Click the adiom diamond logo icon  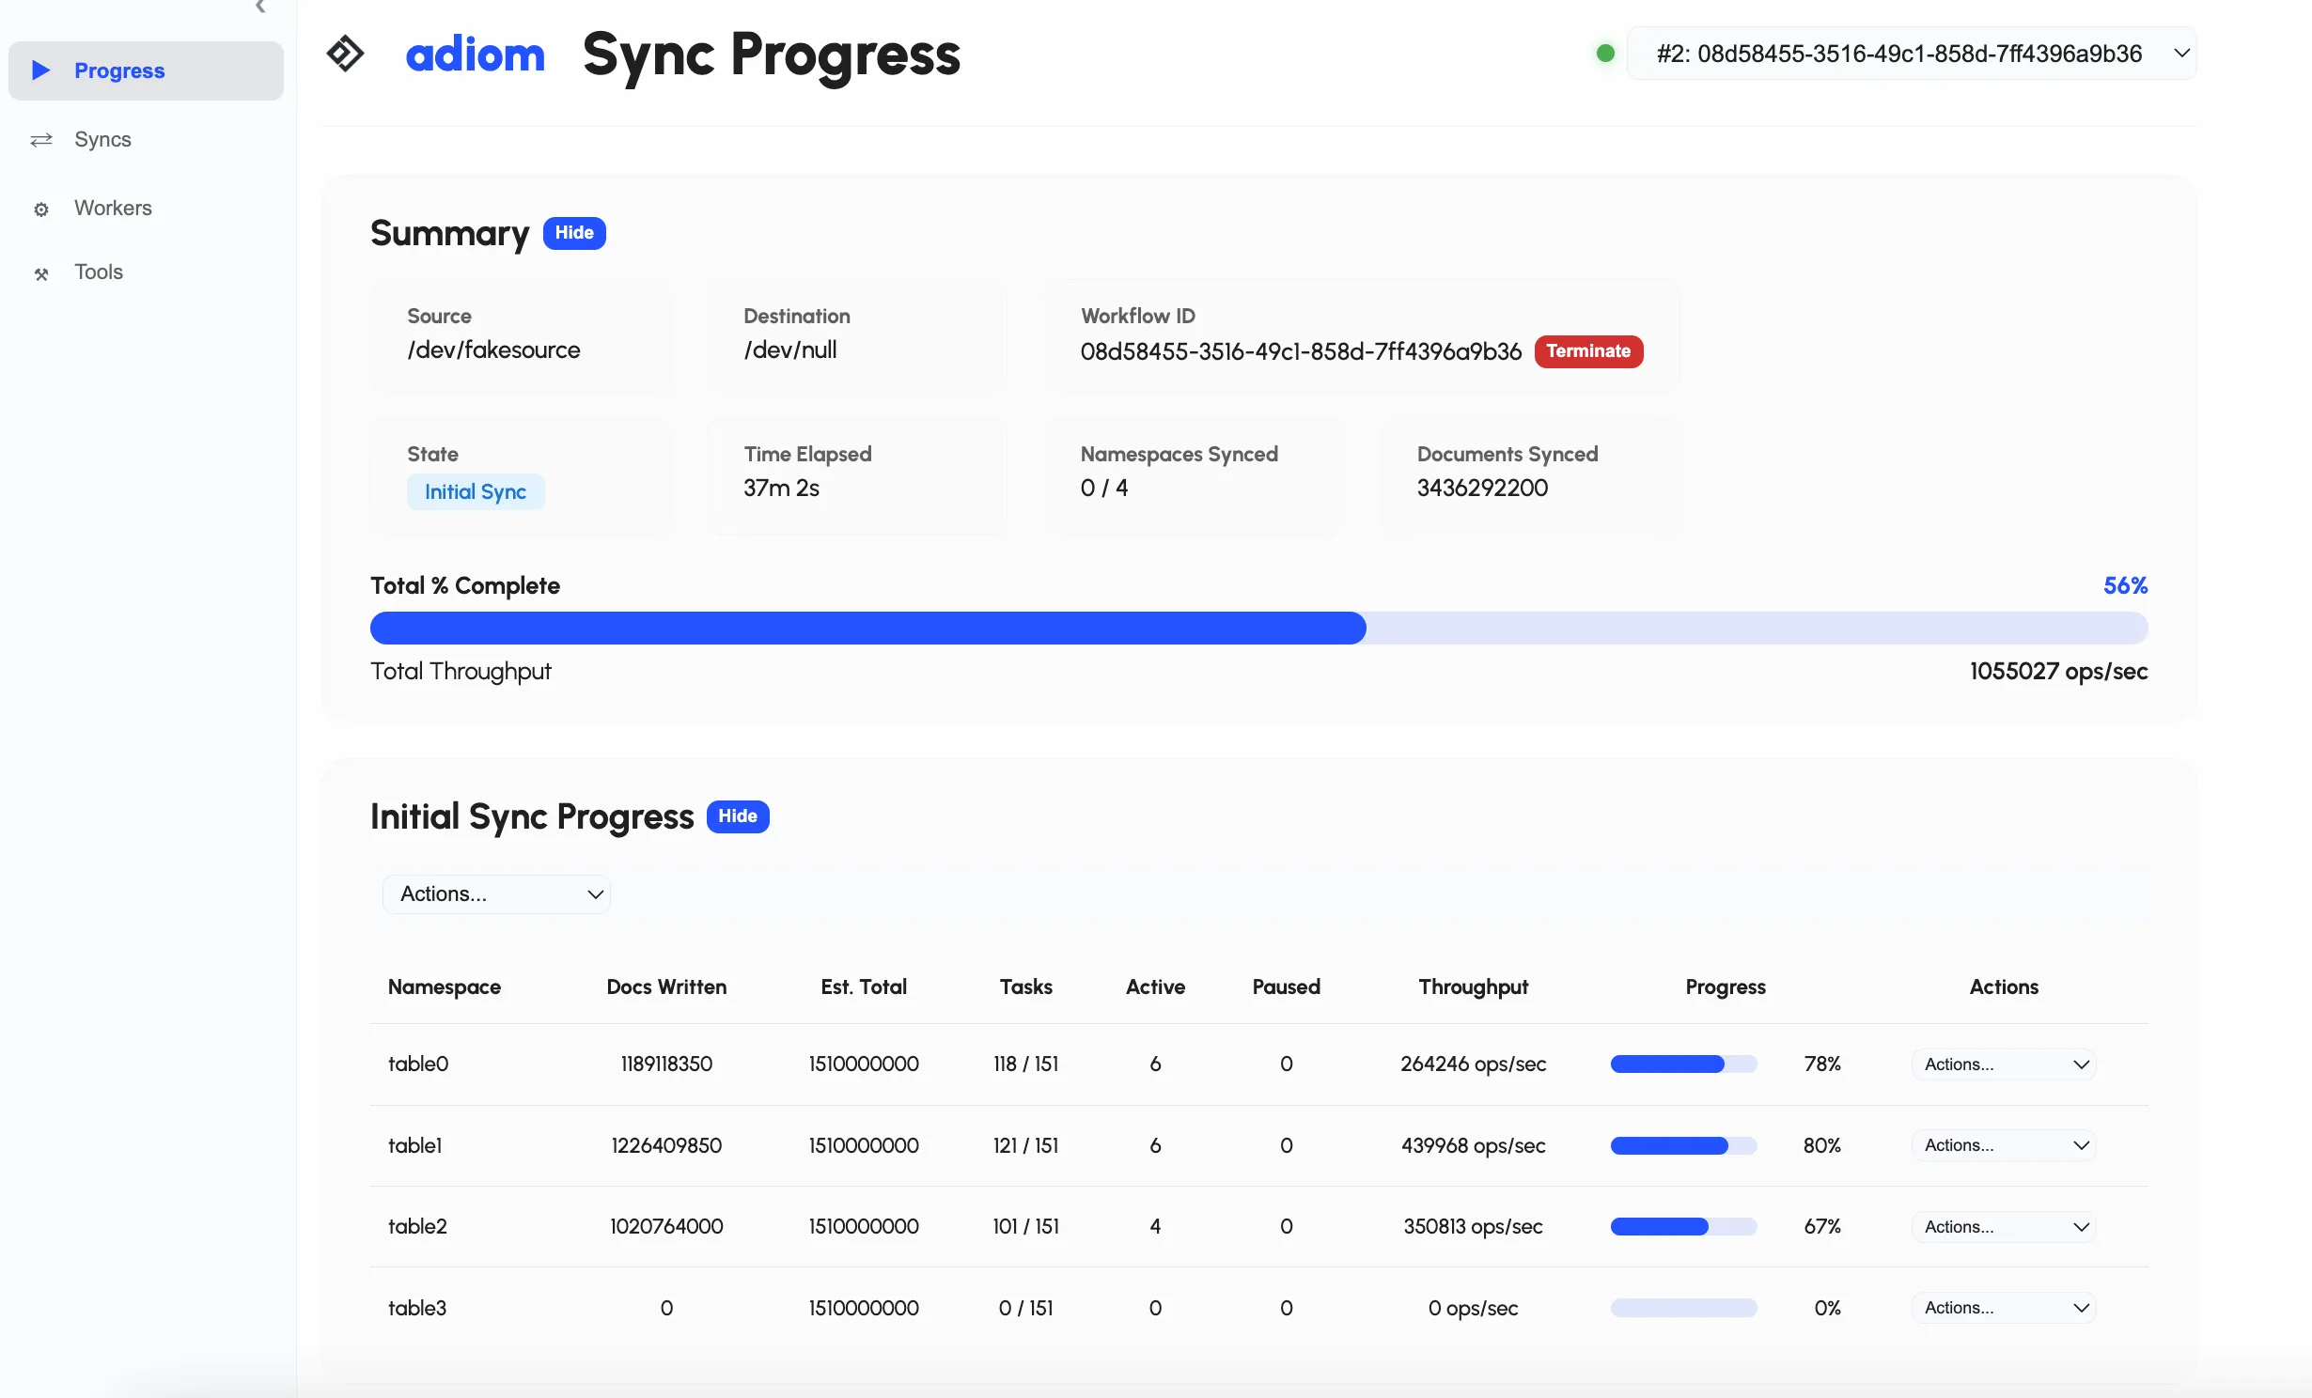[345, 54]
